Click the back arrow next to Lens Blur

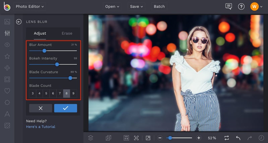pos(19,22)
